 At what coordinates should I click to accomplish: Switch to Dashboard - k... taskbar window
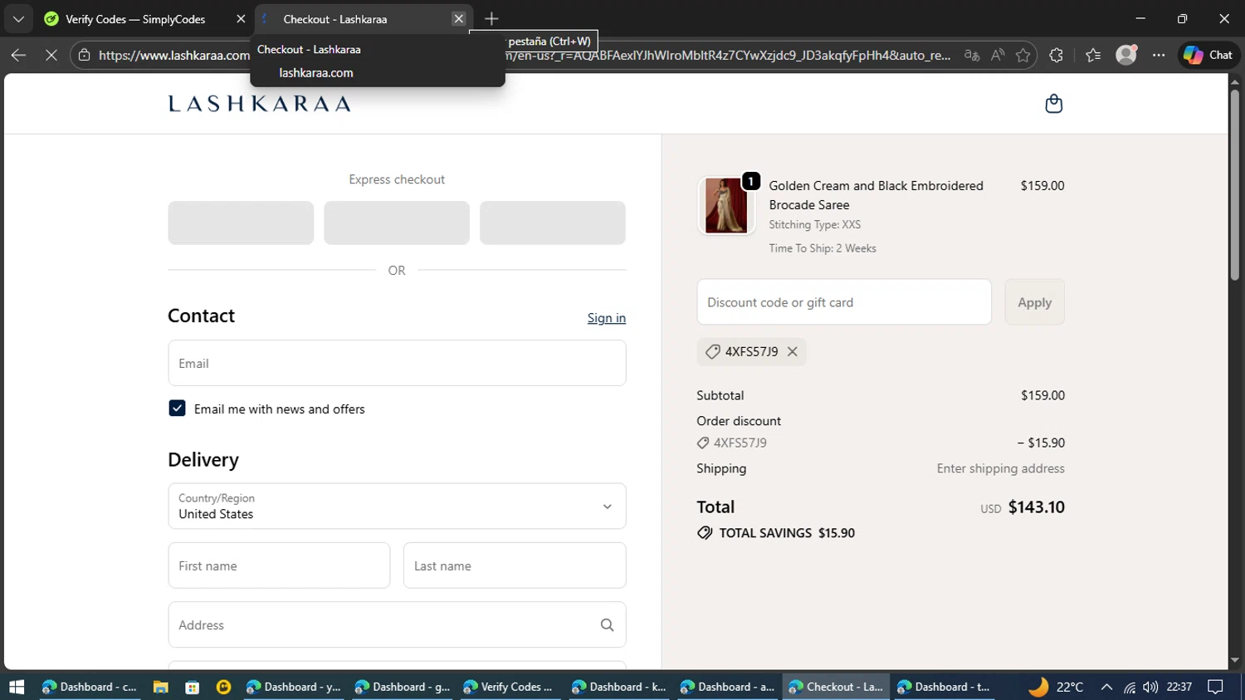pyautogui.click(x=619, y=687)
